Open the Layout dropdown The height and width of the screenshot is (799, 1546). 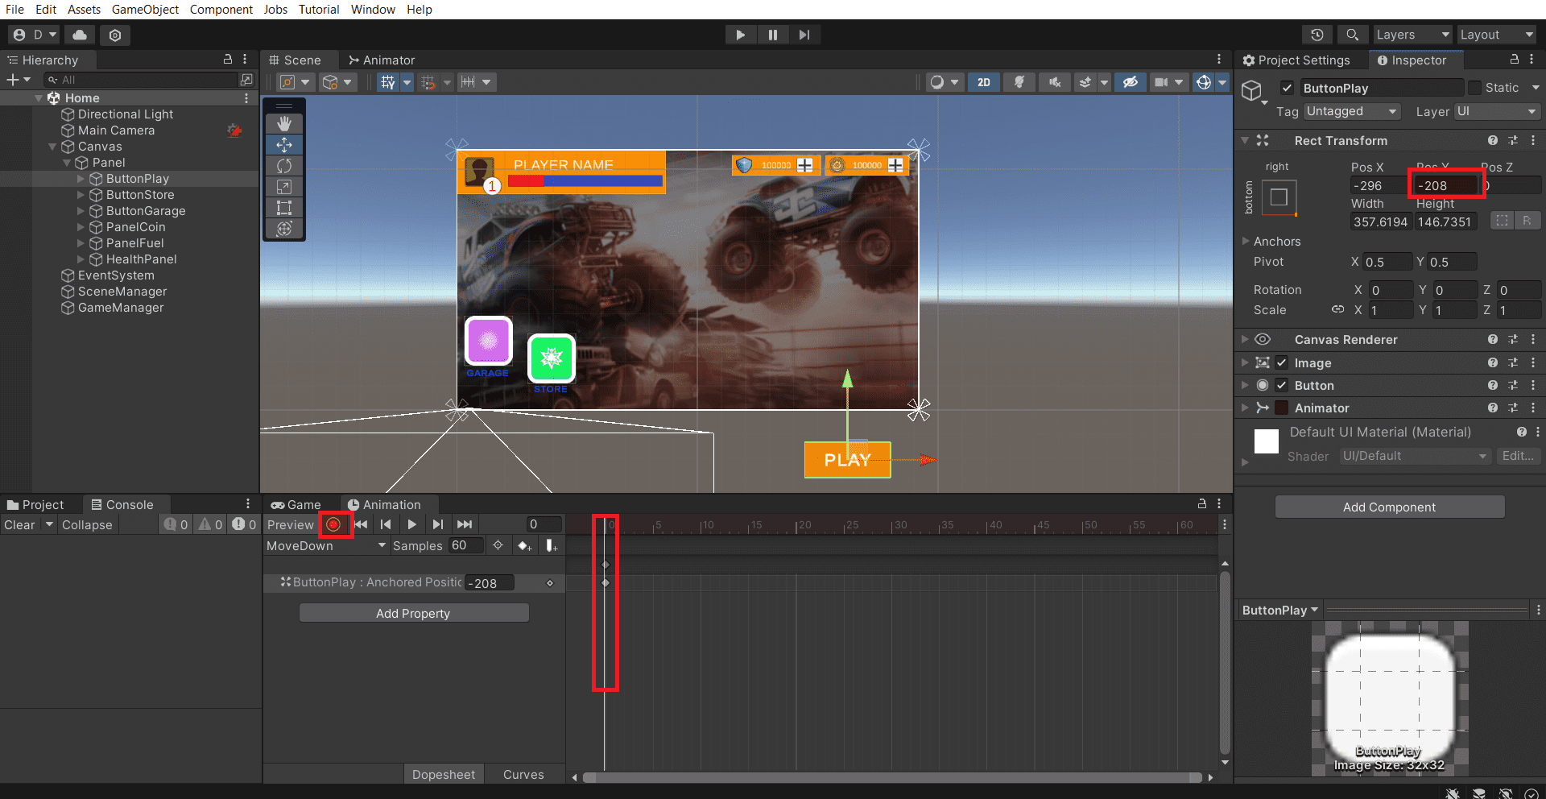(x=1497, y=35)
